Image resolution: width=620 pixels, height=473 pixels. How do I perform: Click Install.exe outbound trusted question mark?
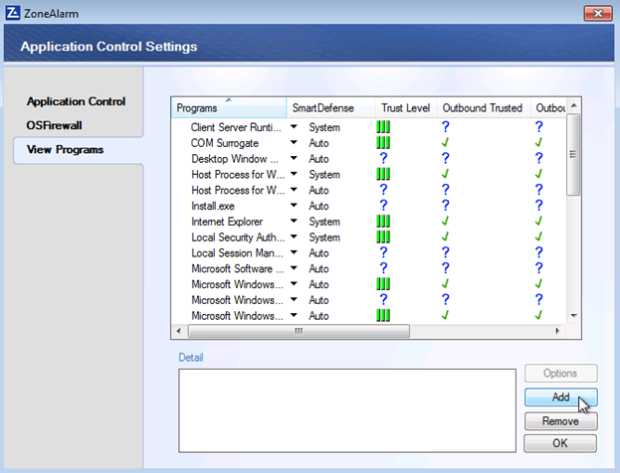coord(445,206)
